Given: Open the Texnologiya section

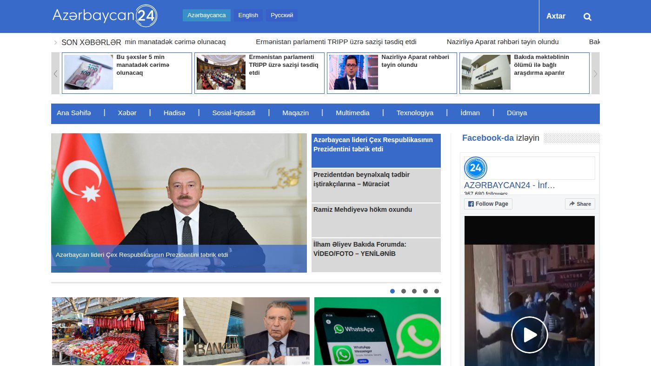Looking at the screenshot, I should click(x=415, y=113).
